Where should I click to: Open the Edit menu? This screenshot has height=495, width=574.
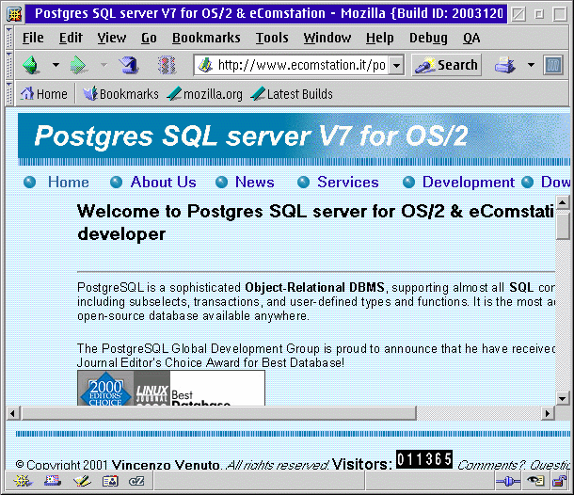(x=71, y=38)
